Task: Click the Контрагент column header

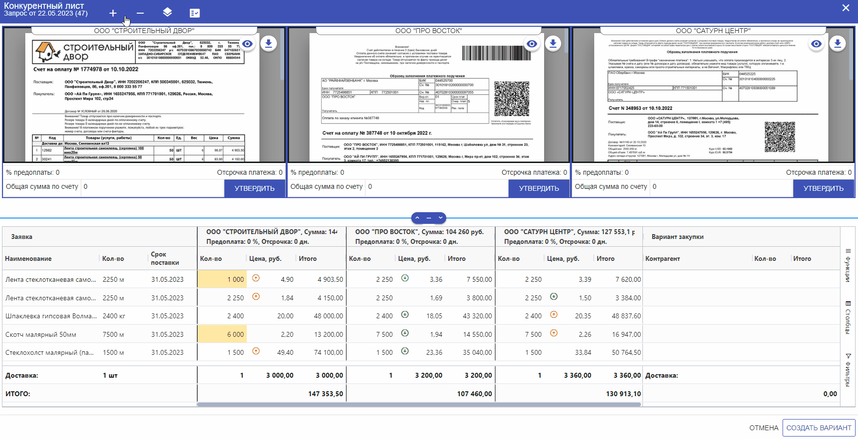Action: 662,258
